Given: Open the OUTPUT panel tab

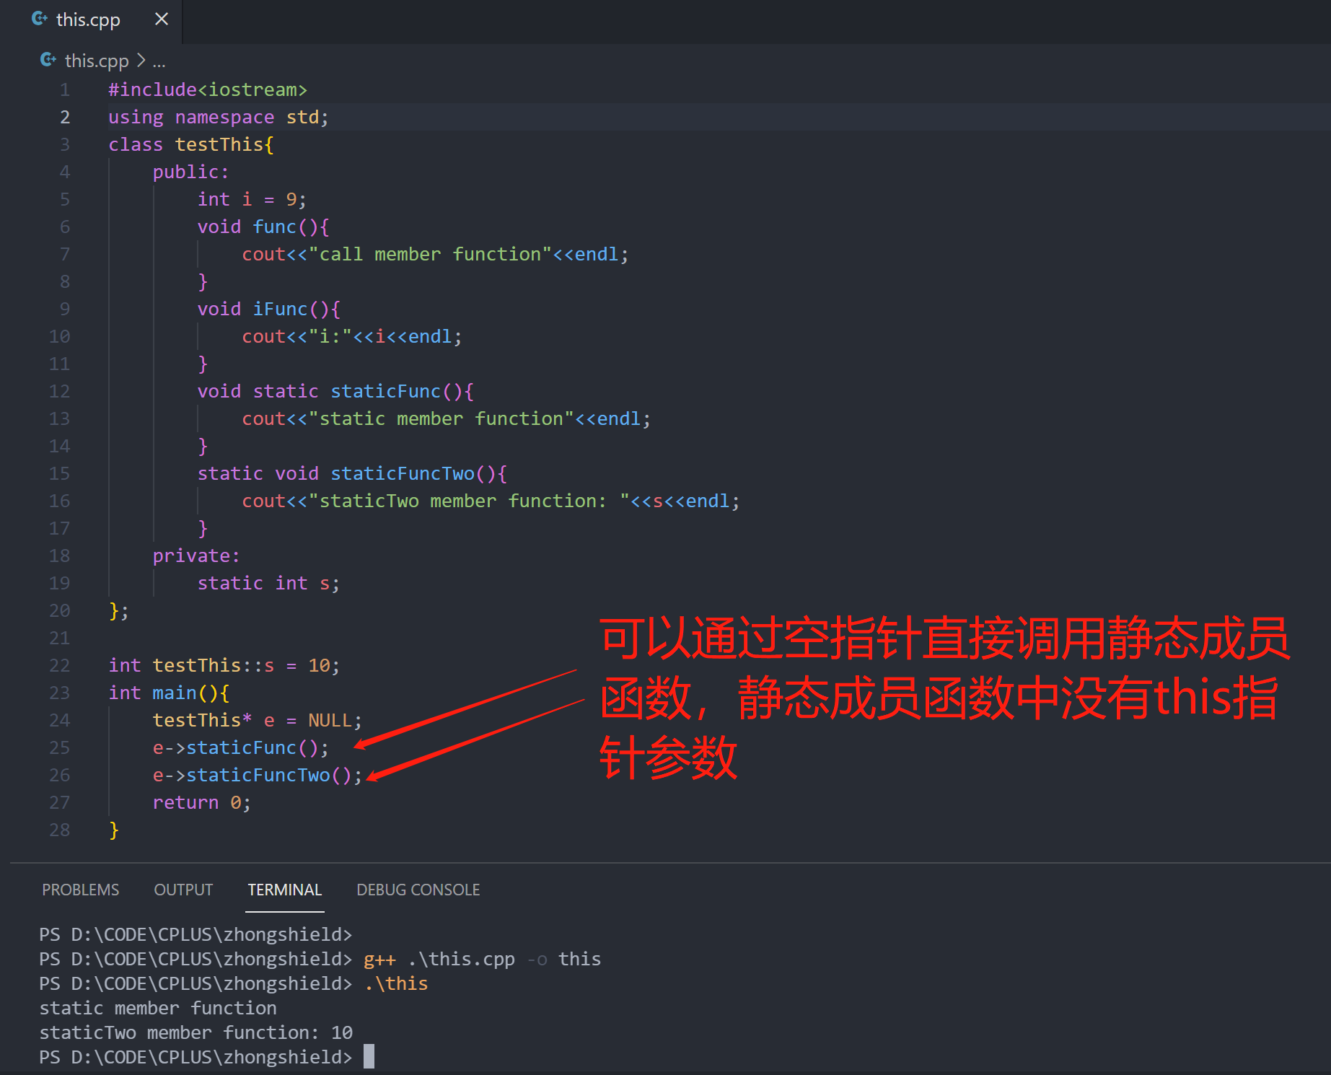Looking at the screenshot, I should [183, 890].
